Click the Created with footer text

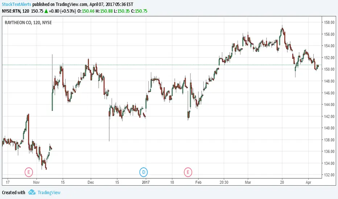pyautogui.click(x=13, y=192)
